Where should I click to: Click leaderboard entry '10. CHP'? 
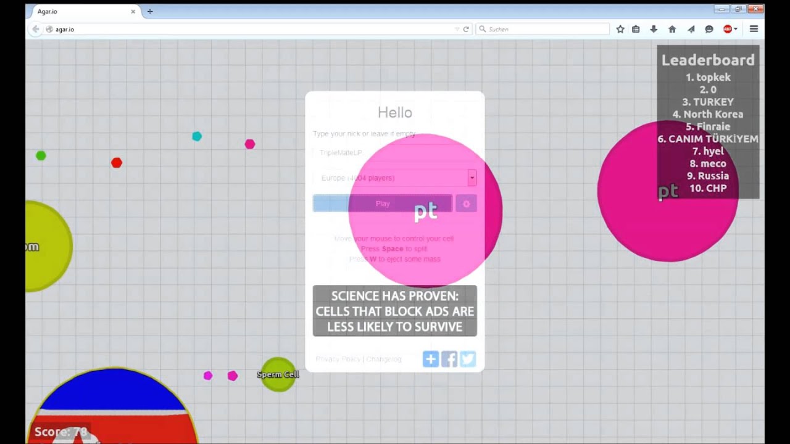(x=708, y=188)
